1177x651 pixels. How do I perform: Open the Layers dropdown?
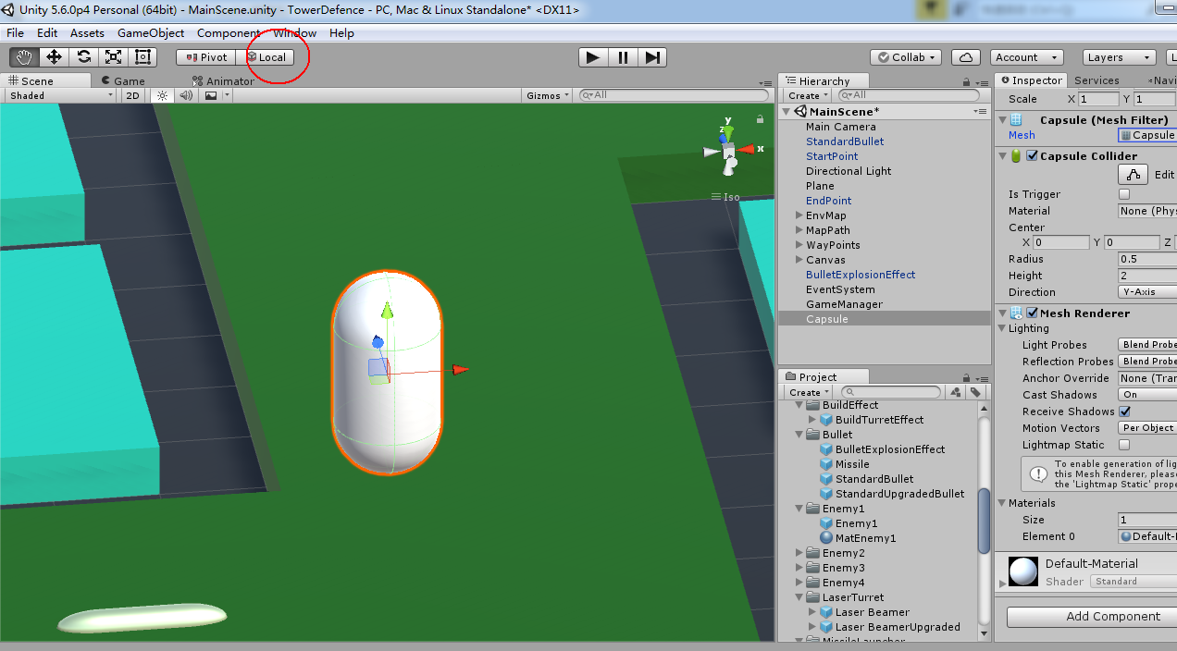point(1118,57)
